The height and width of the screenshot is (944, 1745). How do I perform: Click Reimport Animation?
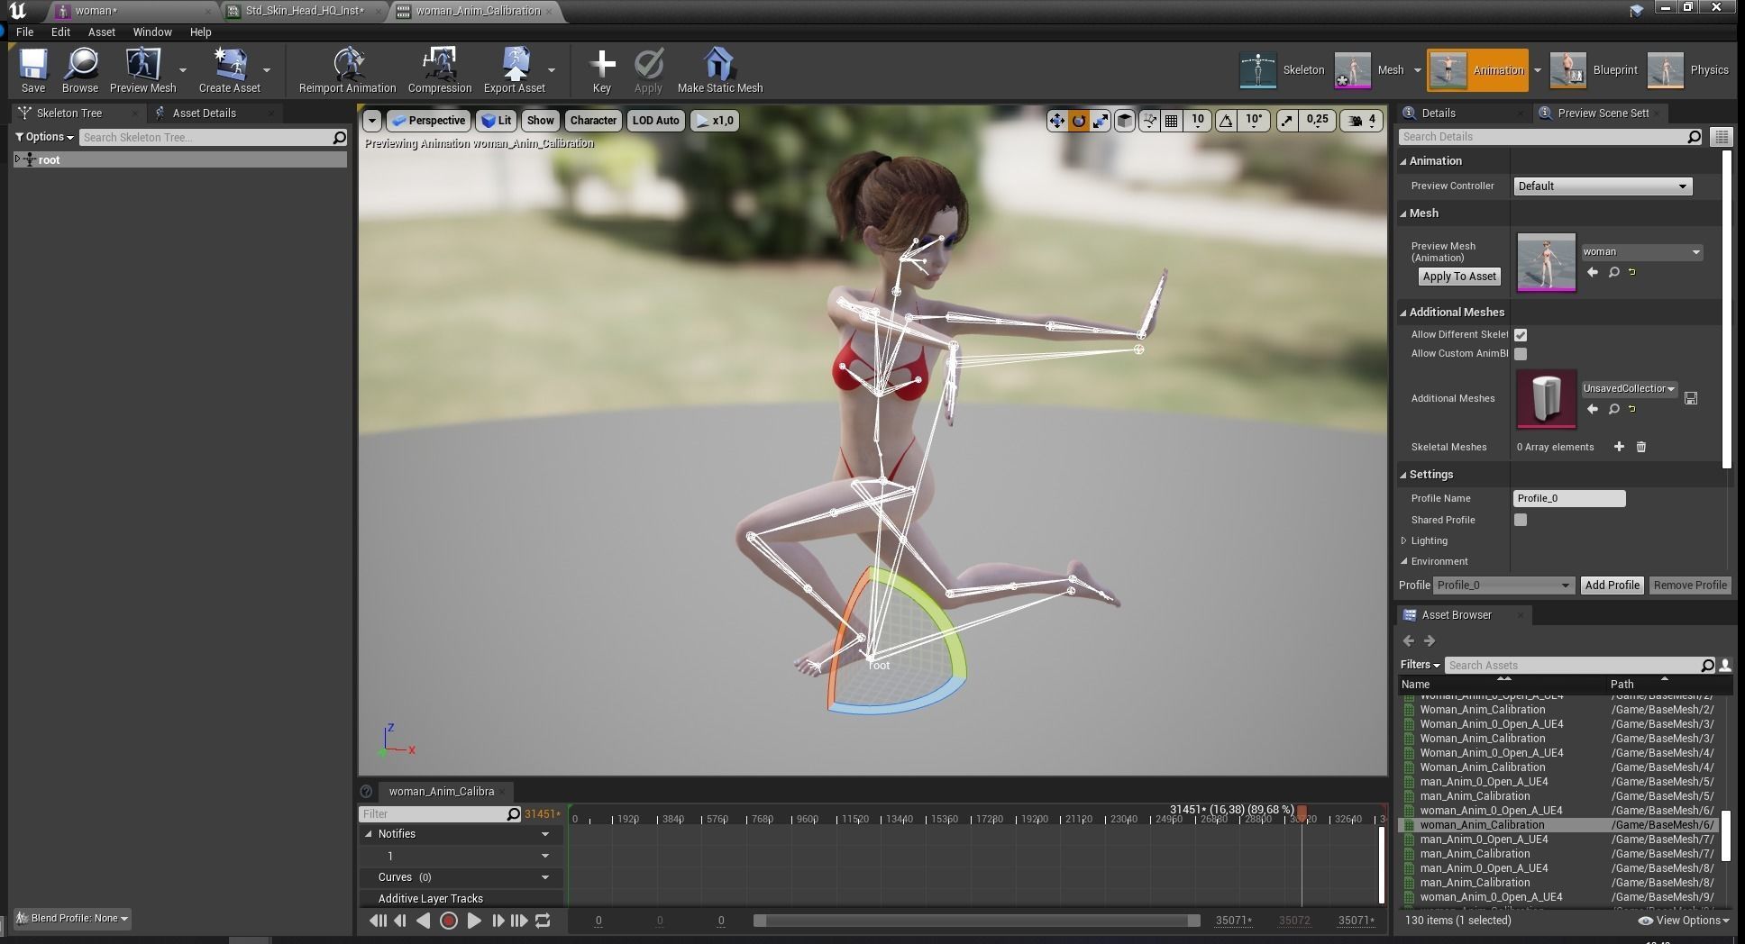347,70
